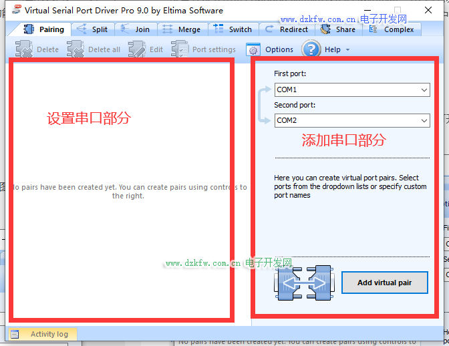
Task: Click the Activity log icon
Action: [x=15, y=334]
